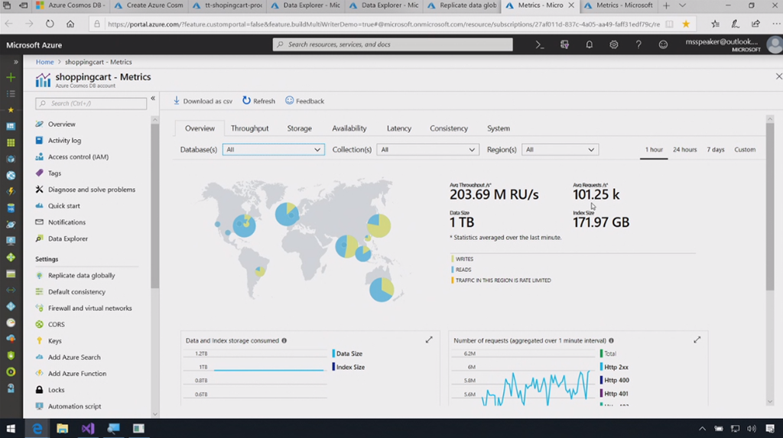
Task: Select the 7 days time range
Action: (x=715, y=150)
